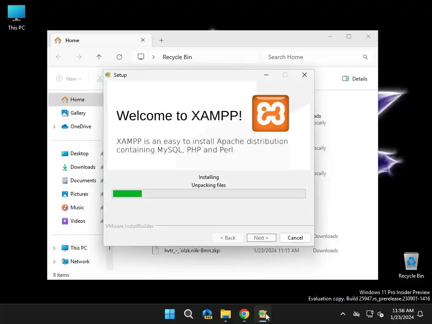Show hidden system tray icons

click(x=343, y=314)
